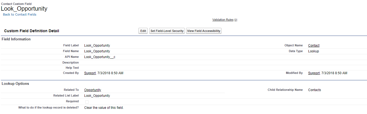This screenshot has height=114, width=367.
Task: Click the Child Relationship Name value Contacts
Action: (314, 90)
